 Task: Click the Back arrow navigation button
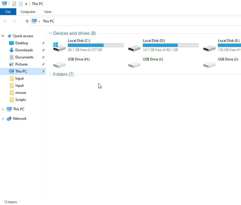pyautogui.click(x=5, y=21)
